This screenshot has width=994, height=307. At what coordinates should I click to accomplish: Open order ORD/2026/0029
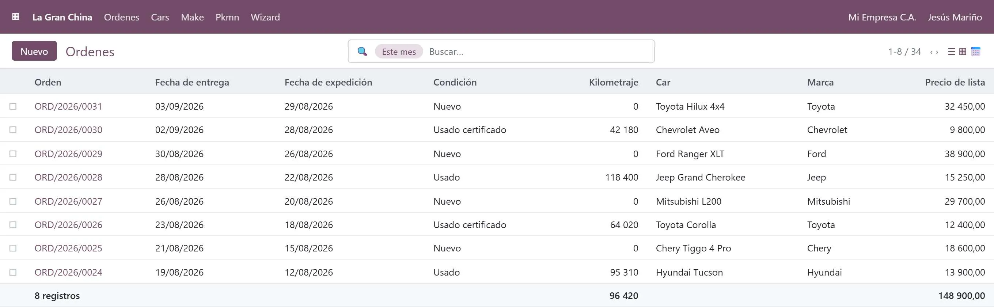point(68,153)
